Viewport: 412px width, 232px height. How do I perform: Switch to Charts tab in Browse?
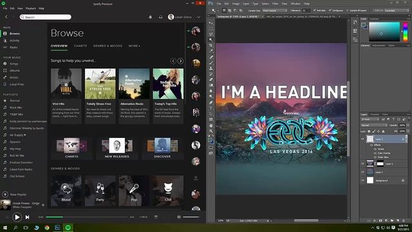coord(80,46)
